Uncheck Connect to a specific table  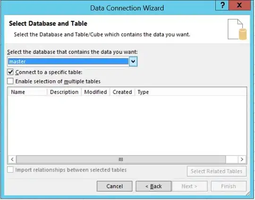[10, 72]
